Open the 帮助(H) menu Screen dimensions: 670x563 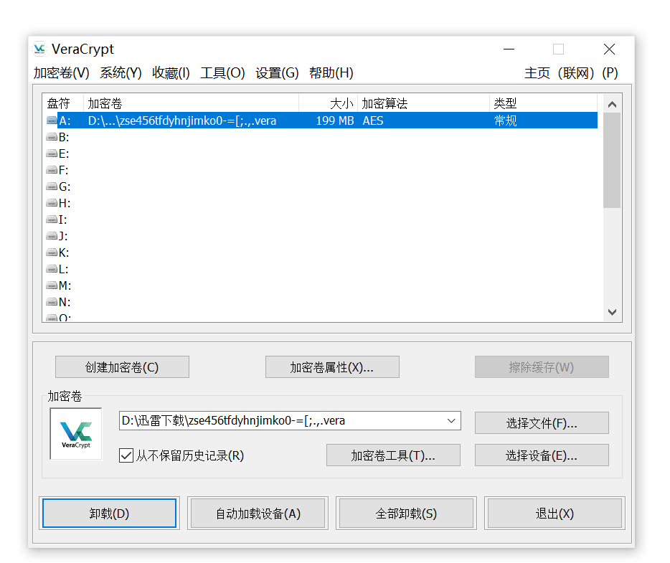click(x=331, y=73)
